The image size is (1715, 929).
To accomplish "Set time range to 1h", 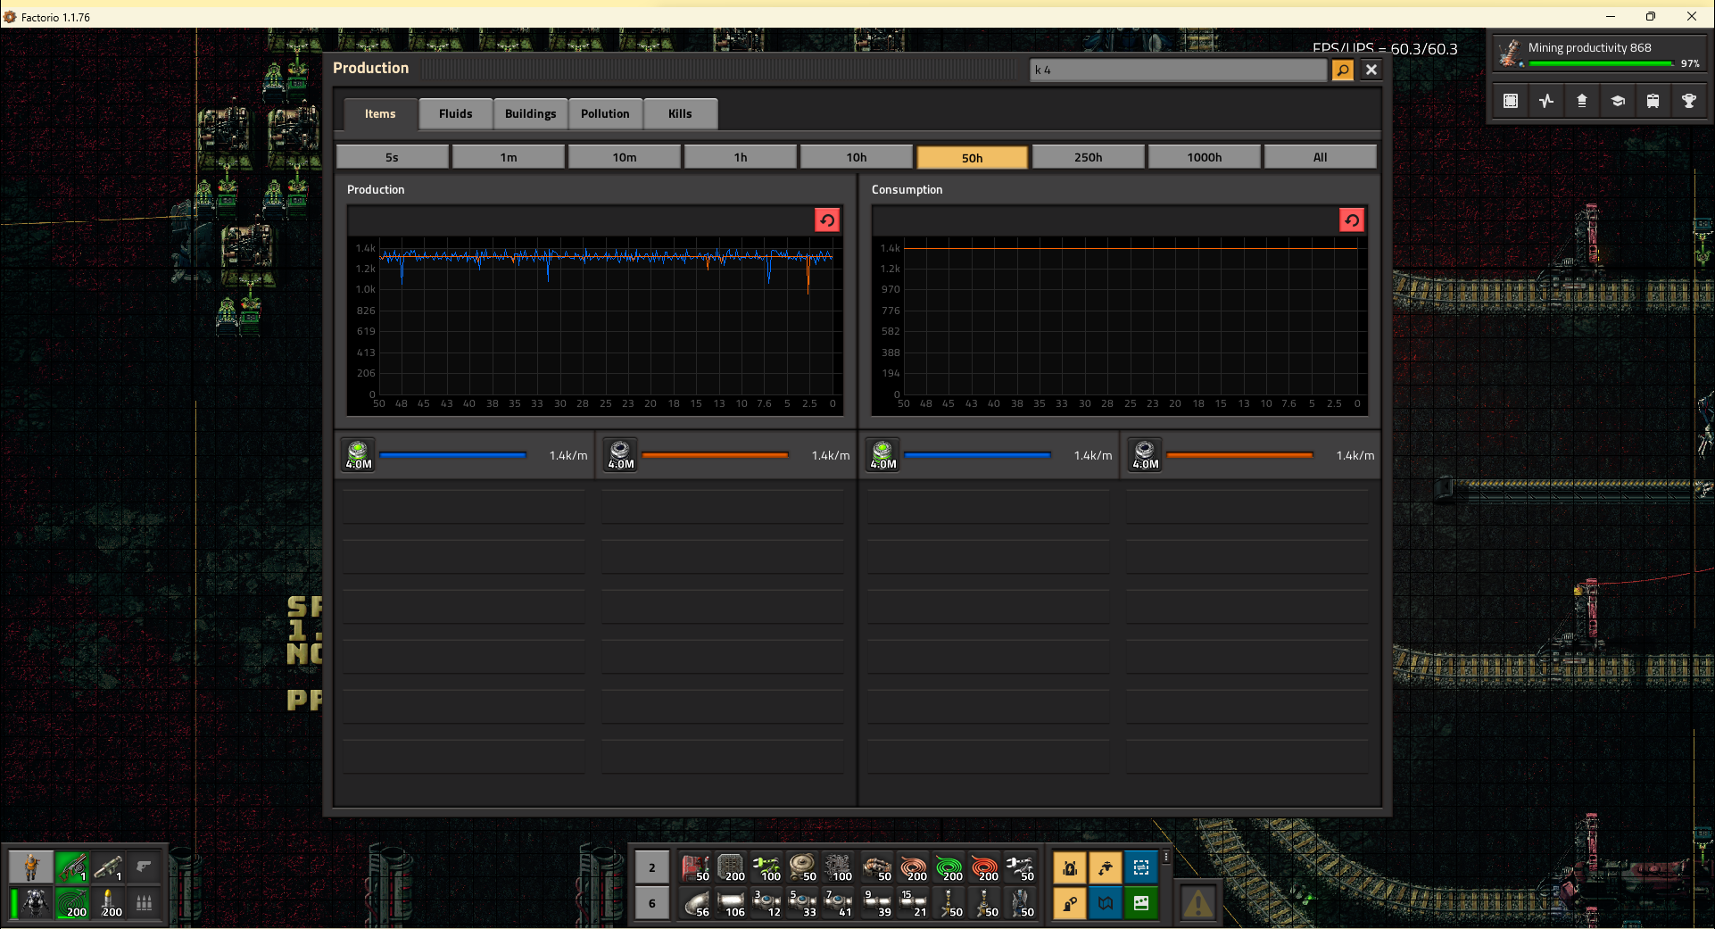I will 741,157.
